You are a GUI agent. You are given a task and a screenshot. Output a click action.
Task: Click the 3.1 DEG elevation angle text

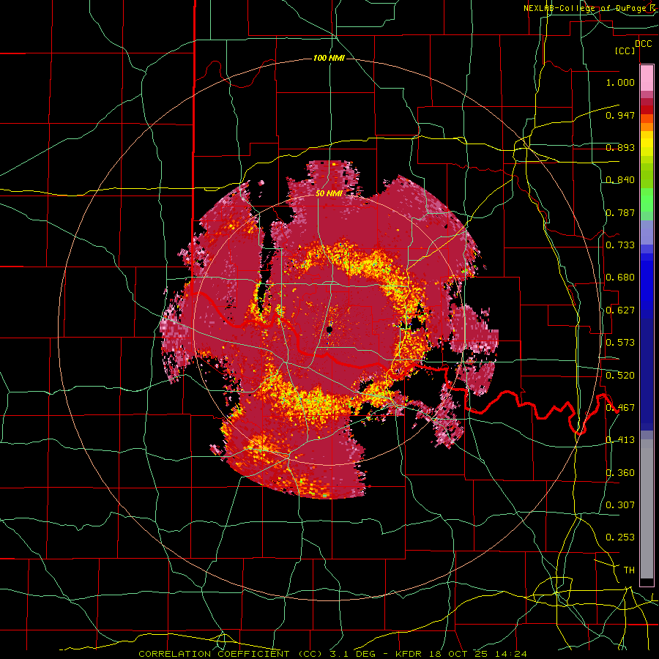(354, 654)
